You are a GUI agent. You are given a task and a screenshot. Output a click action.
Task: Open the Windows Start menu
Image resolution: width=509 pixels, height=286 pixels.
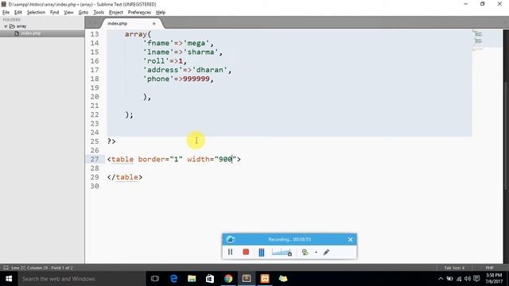tap(9, 279)
